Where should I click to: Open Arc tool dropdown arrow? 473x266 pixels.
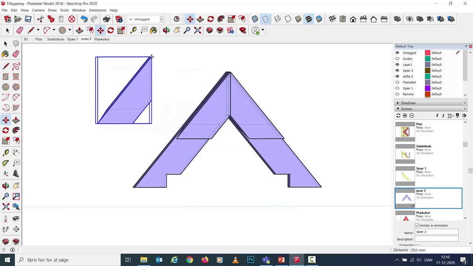(54, 30)
